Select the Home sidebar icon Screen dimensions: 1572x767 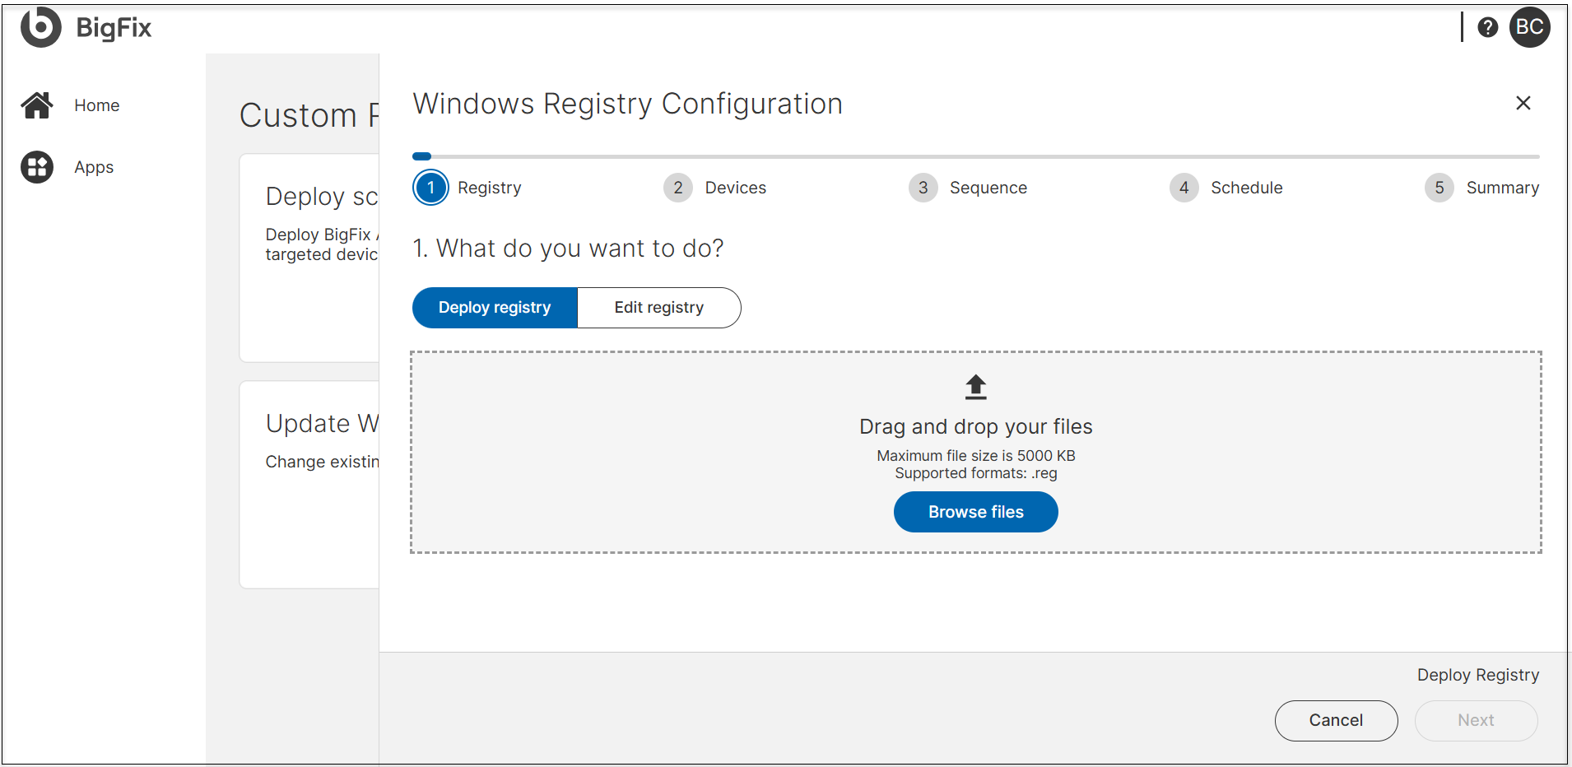coord(36,105)
